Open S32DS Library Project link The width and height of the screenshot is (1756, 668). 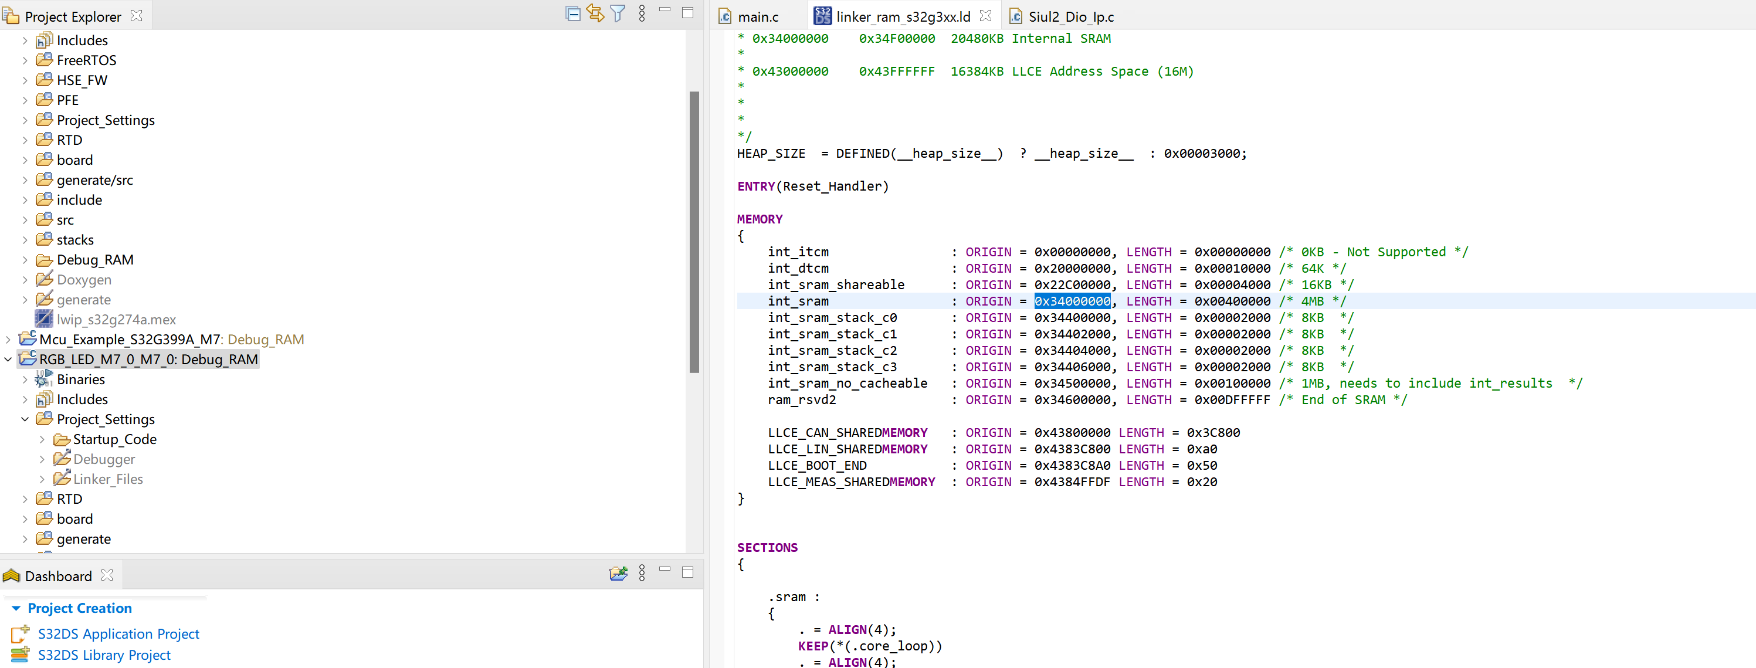point(104,655)
